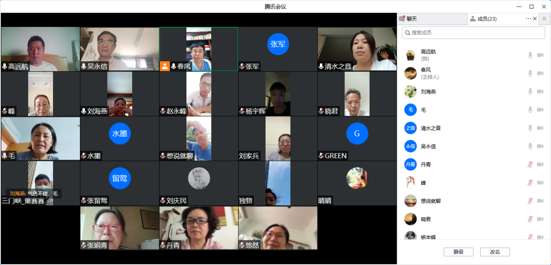Select the 独物 video tile

coord(278,183)
